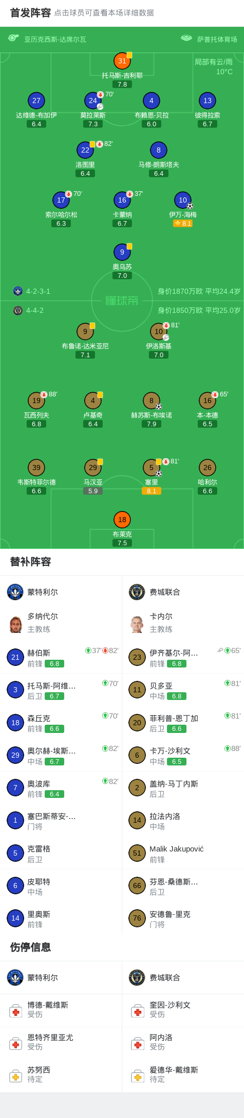Open substitute 21 赫伯斯 row

[61, 657]
